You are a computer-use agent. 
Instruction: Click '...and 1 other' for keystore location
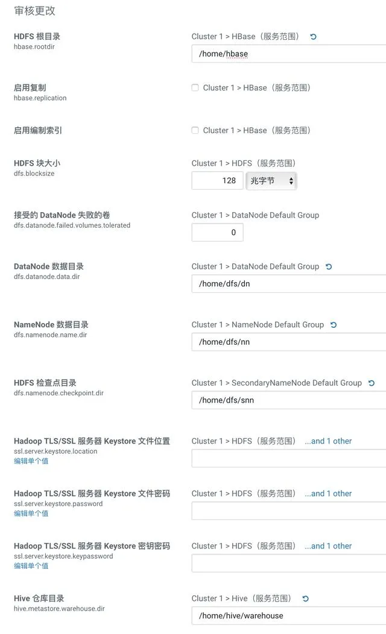(x=328, y=441)
